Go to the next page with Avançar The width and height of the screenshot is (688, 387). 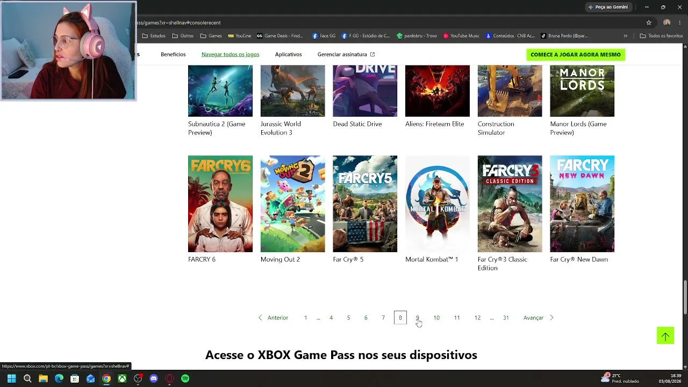click(x=539, y=318)
